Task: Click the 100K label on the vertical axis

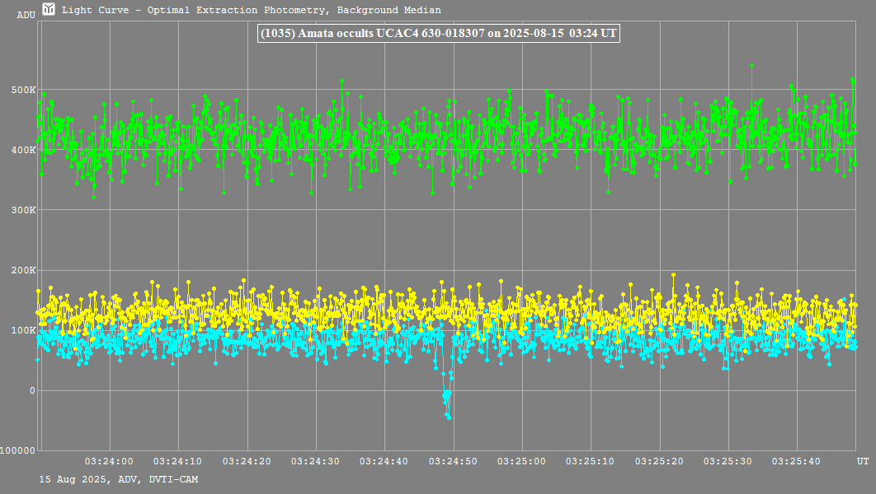Action: coord(21,330)
